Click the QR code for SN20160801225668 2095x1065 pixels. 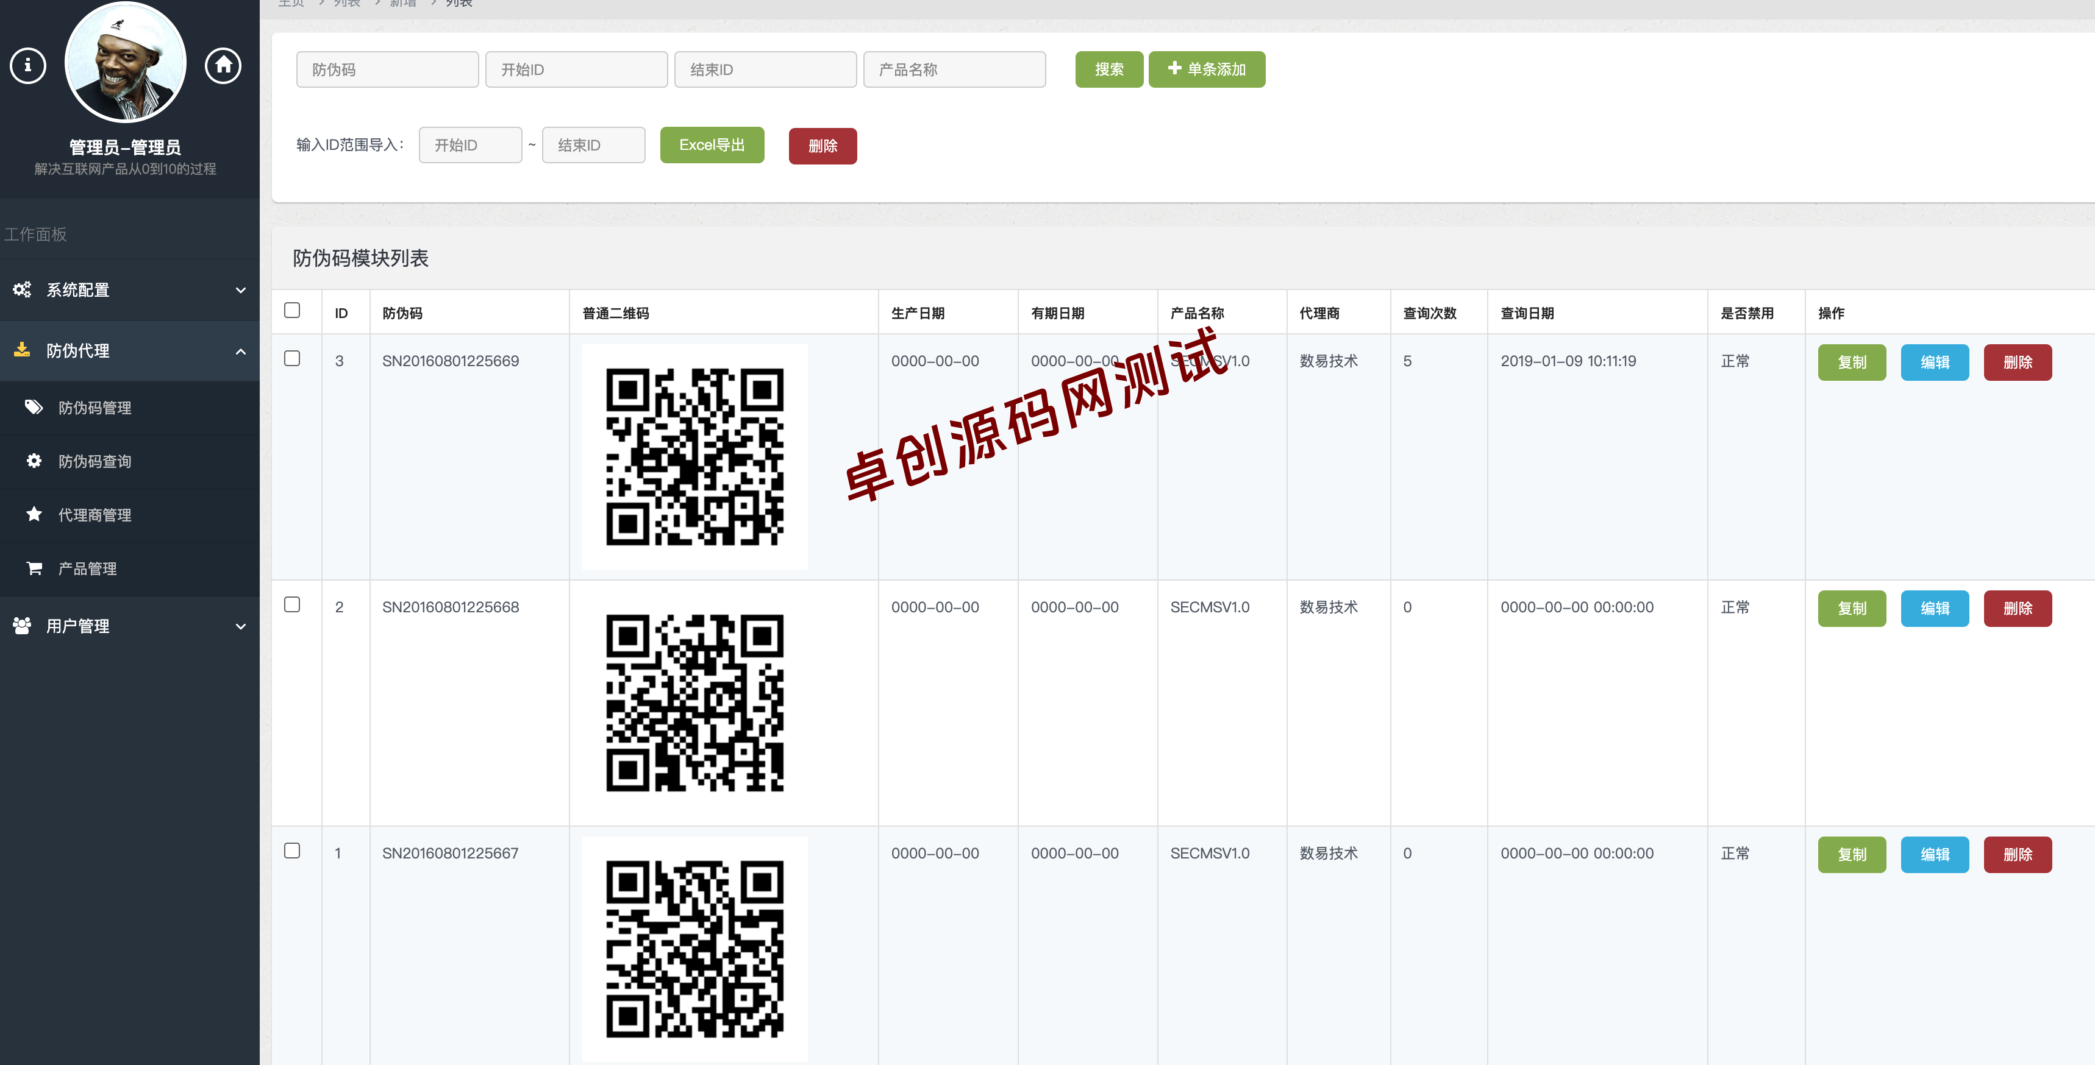695,703
